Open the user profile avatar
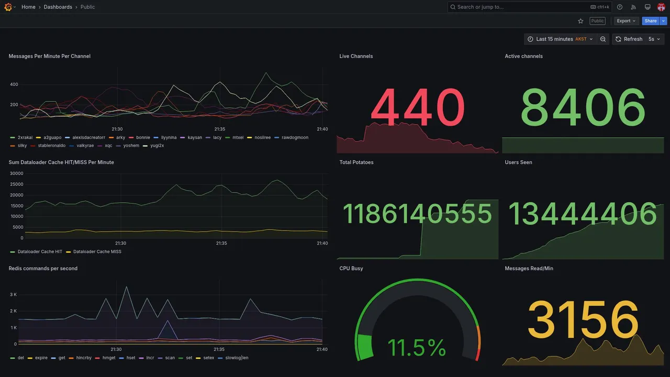 (661, 7)
